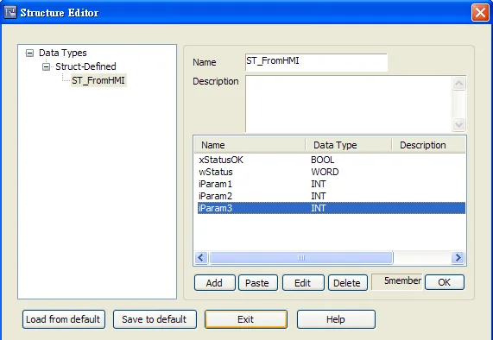Collapse the Data Types tree node
493x340 pixels.
[x=29, y=53]
